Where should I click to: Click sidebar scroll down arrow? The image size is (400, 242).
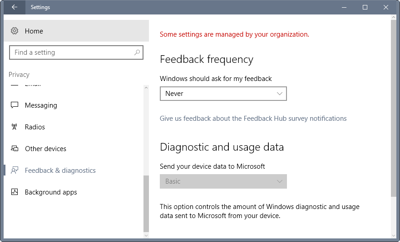[x=146, y=235]
